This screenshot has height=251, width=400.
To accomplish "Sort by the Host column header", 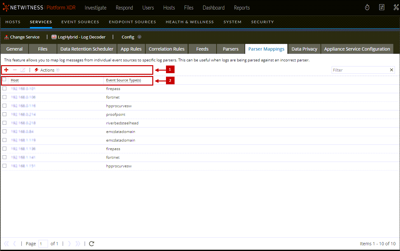I will (15, 80).
